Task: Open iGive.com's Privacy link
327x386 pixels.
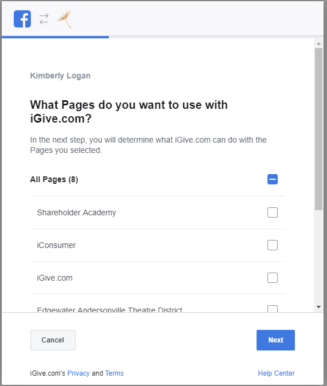Action: pyautogui.click(x=78, y=373)
